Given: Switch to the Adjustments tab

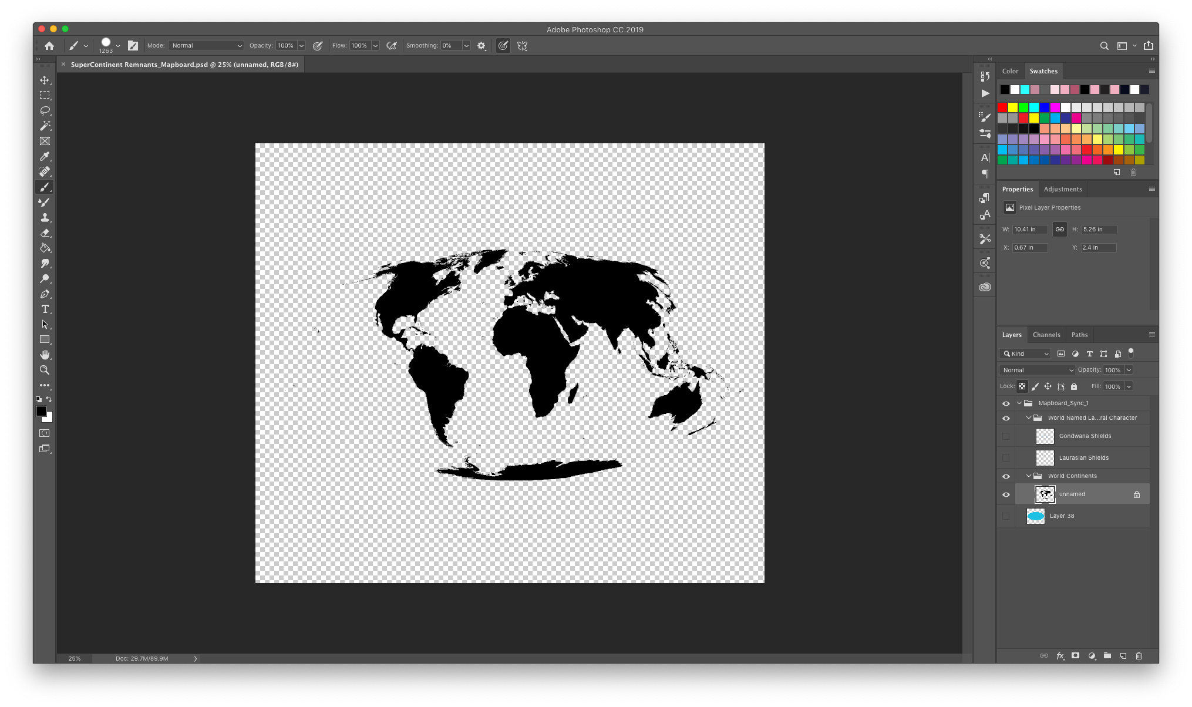Looking at the screenshot, I should pyautogui.click(x=1062, y=189).
